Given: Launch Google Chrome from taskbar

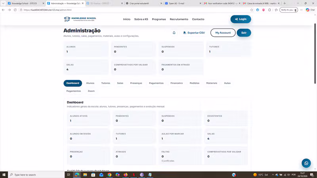Looking at the screenshot, I should pos(109,175).
